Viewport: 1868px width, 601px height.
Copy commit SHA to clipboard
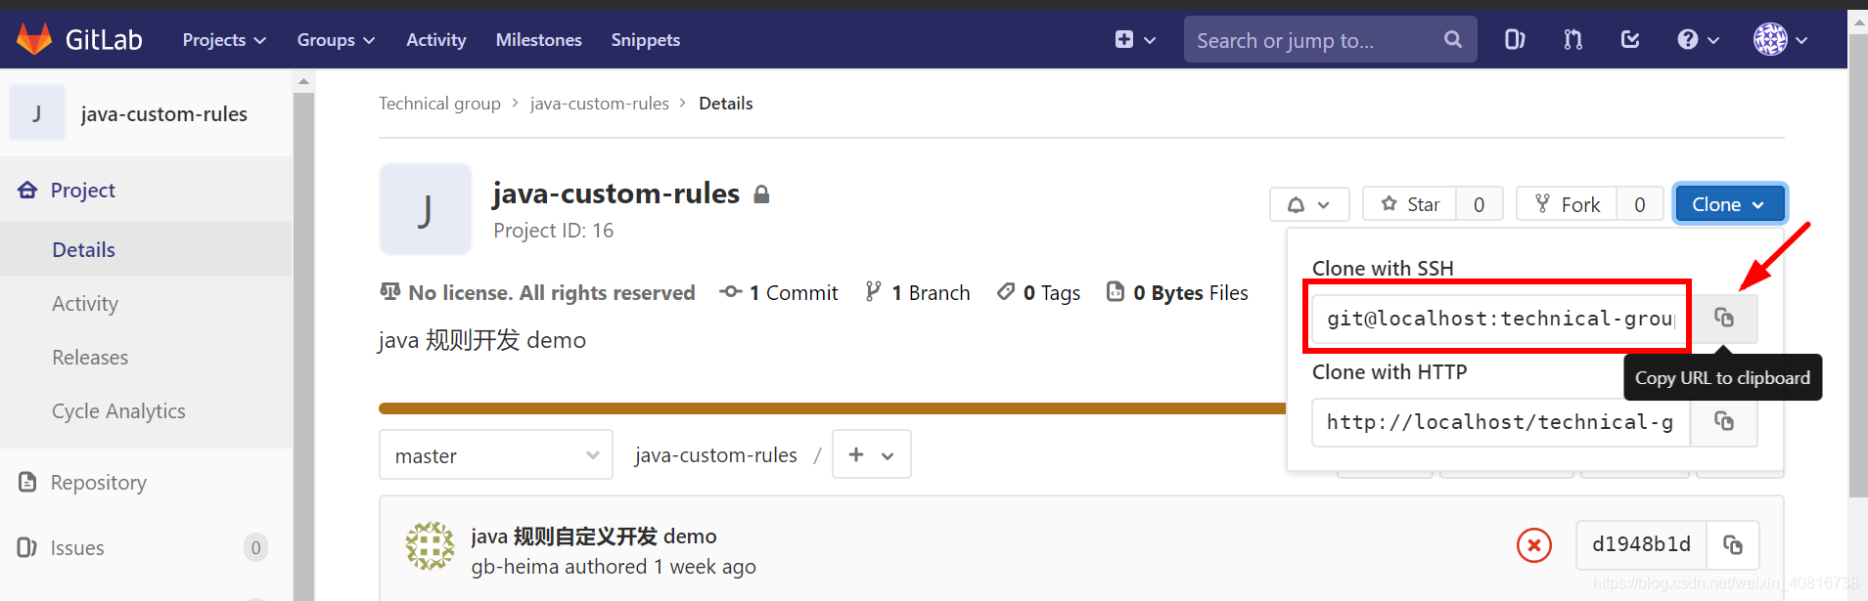coord(1733,544)
